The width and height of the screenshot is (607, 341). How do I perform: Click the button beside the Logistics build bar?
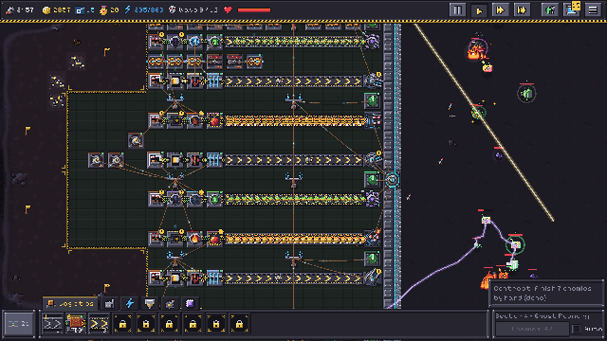pyautogui.click(x=19, y=324)
